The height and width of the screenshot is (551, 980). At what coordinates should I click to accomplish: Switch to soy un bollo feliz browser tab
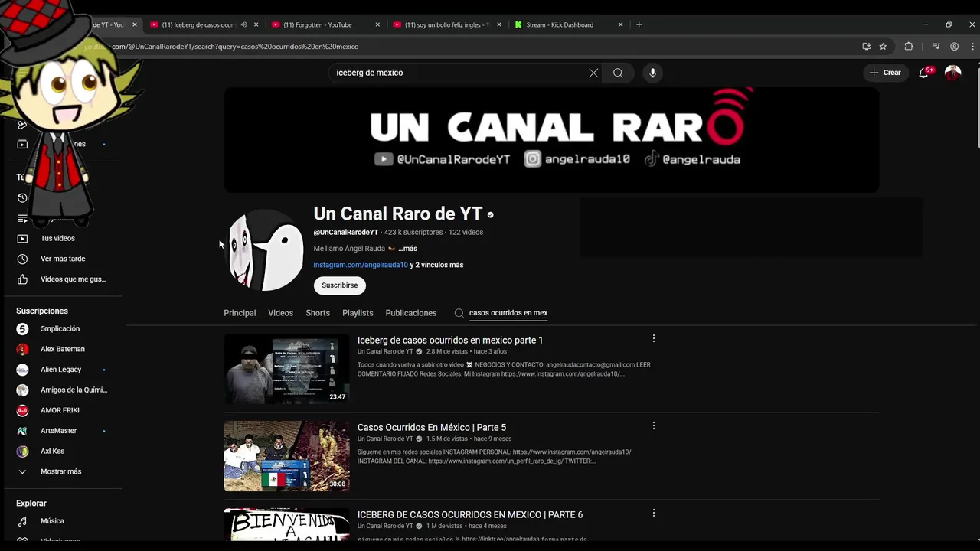[x=446, y=24]
